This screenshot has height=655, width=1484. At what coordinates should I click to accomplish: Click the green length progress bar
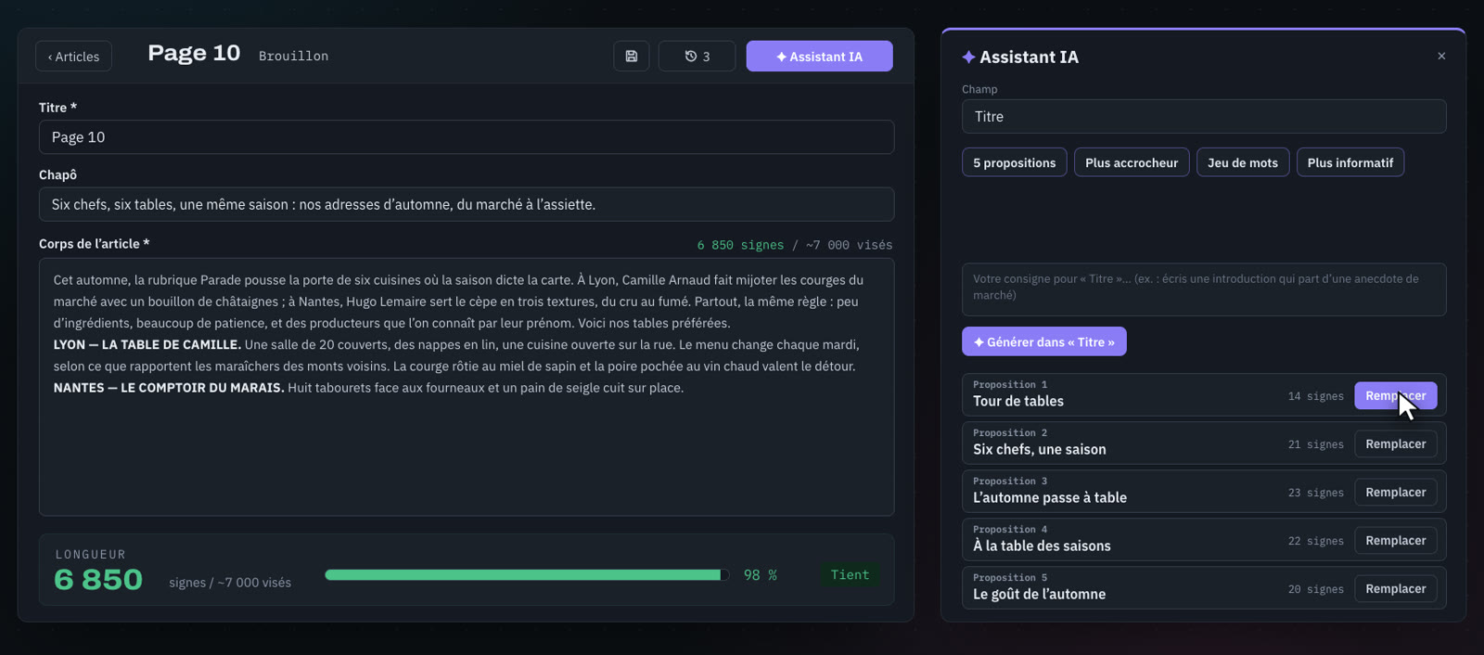coord(526,575)
